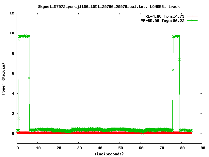Click the x-axis tick label '80'
Viewport: 209px width, 157px height.
click(x=182, y=148)
